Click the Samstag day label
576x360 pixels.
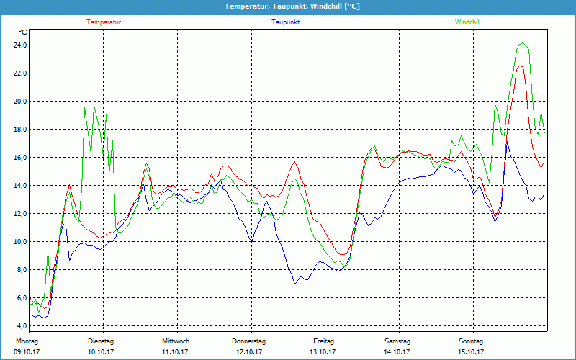[x=397, y=341]
